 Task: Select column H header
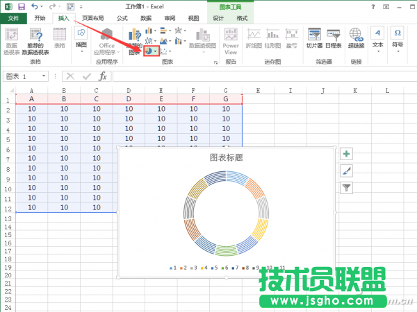[x=257, y=91]
